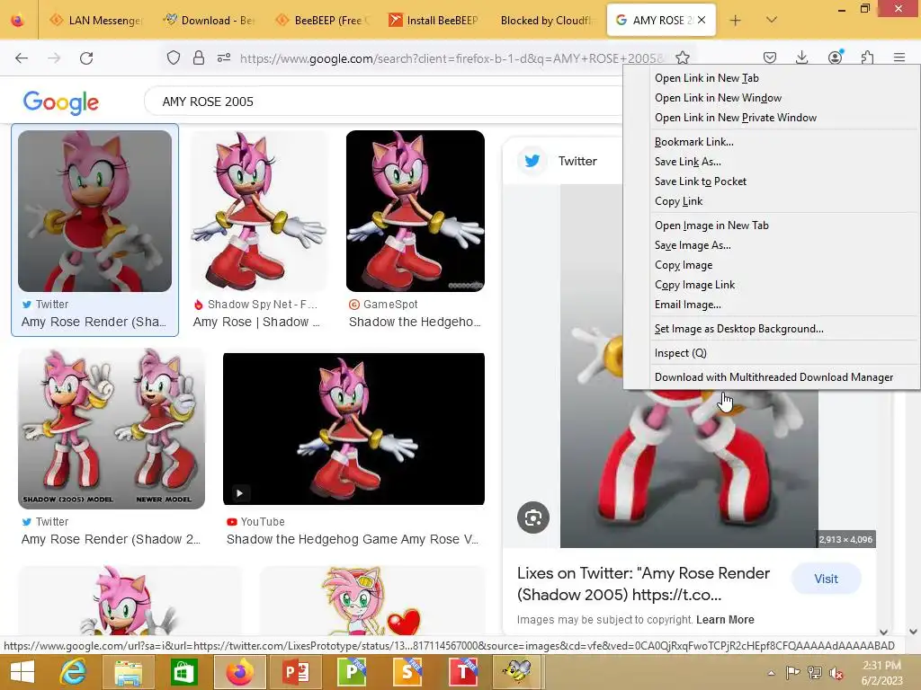Switch to the Download - Bee tab

pyautogui.click(x=209, y=21)
